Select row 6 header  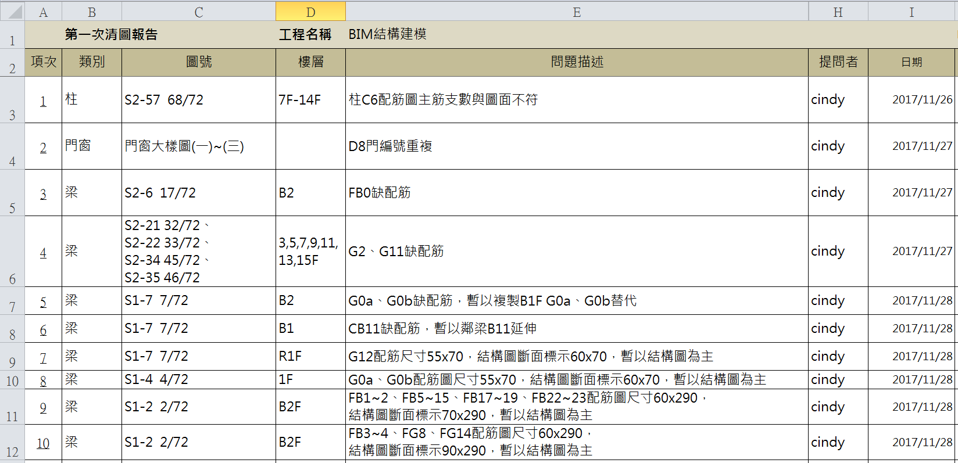pos(12,252)
